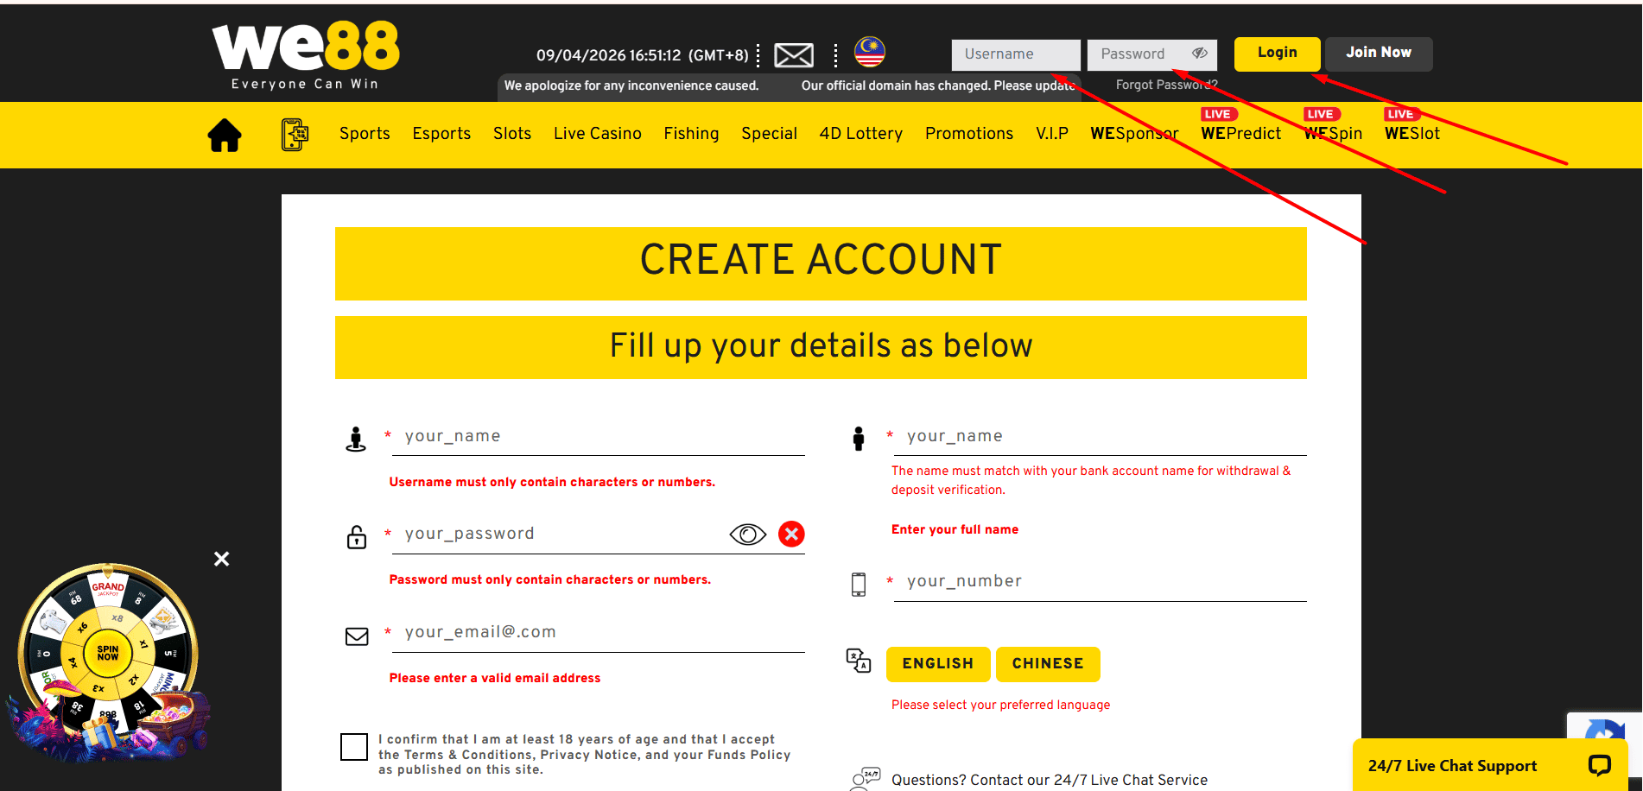The height and width of the screenshot is (791, 1643).
Task: Select the Malaysia flag region icon
Action: pos(870,52)
